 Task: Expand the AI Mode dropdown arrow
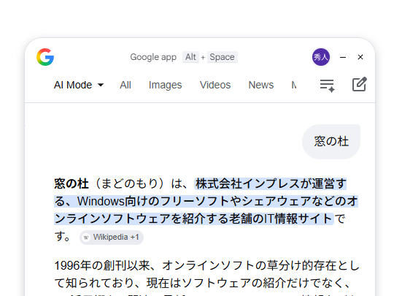(x=101, y=85)
